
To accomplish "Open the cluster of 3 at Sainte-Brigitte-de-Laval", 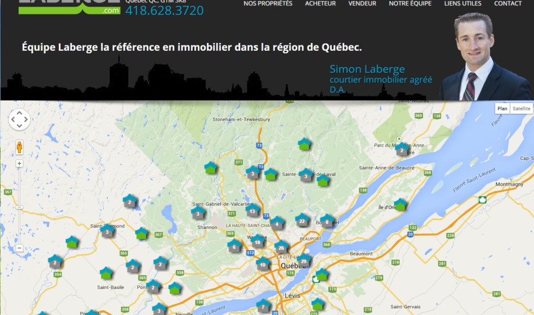I will 306,176.
